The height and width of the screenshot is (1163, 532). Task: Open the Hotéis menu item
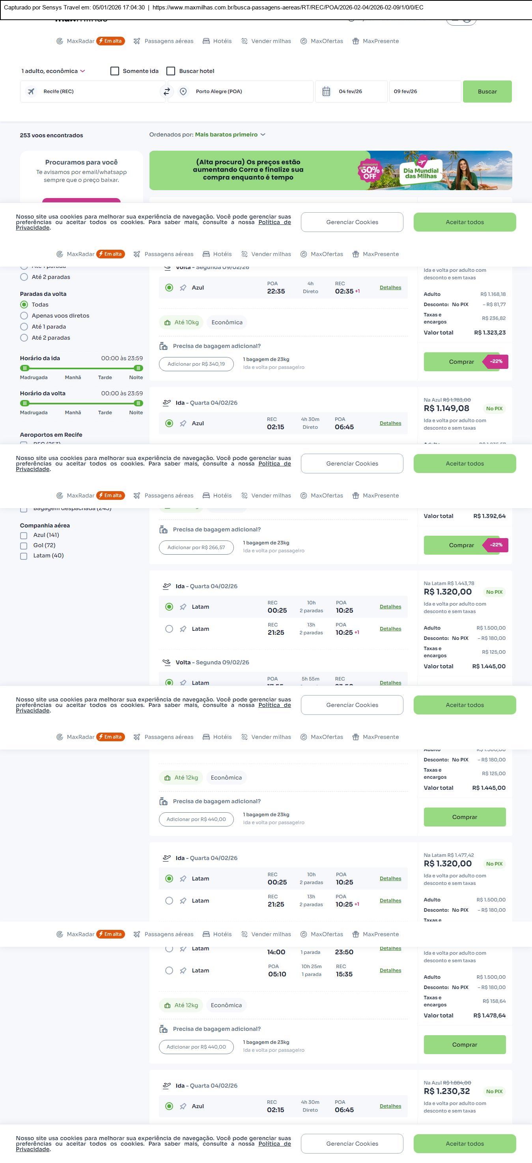tap(217, 41)
